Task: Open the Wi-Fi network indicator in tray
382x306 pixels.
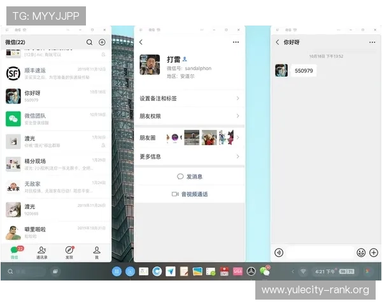Action: click(303, 272)
